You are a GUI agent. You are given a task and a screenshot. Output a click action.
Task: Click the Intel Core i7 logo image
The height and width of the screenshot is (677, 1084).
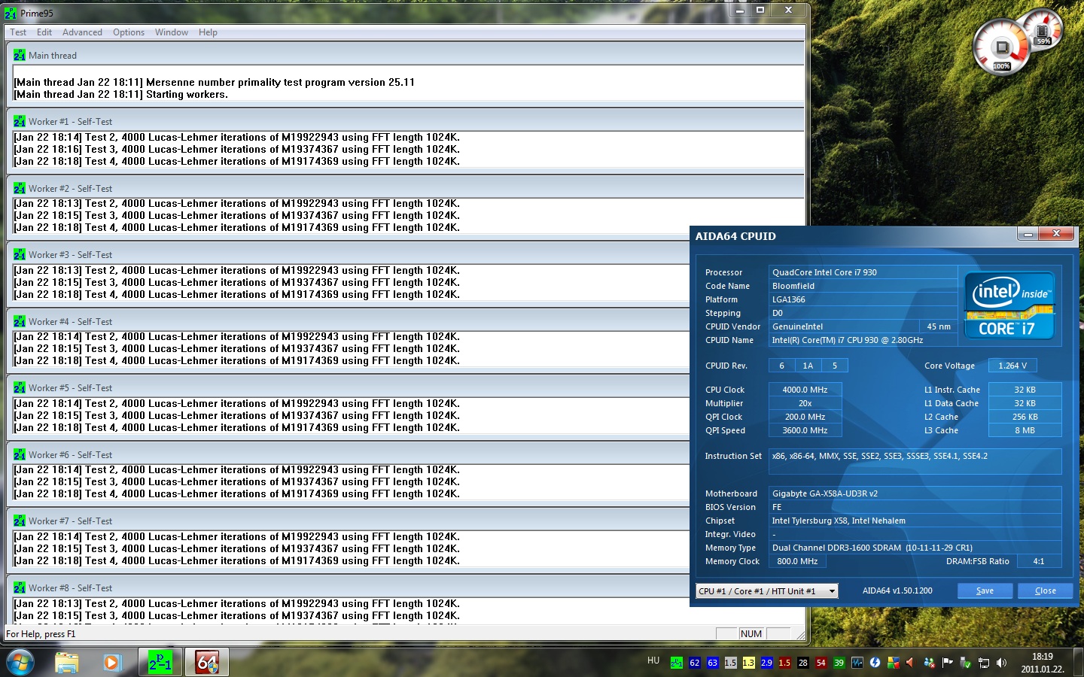click(x=1010, y=305)
